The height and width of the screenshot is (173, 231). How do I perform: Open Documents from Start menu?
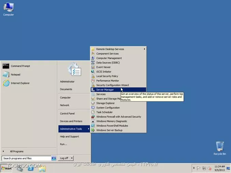66,89
